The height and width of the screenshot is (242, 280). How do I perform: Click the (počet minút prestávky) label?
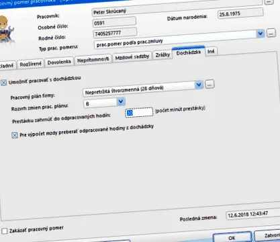pyautogui.click(x=180, y=109)
